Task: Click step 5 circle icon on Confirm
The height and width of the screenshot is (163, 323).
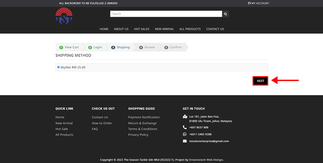Action: [x=166, y=47]
